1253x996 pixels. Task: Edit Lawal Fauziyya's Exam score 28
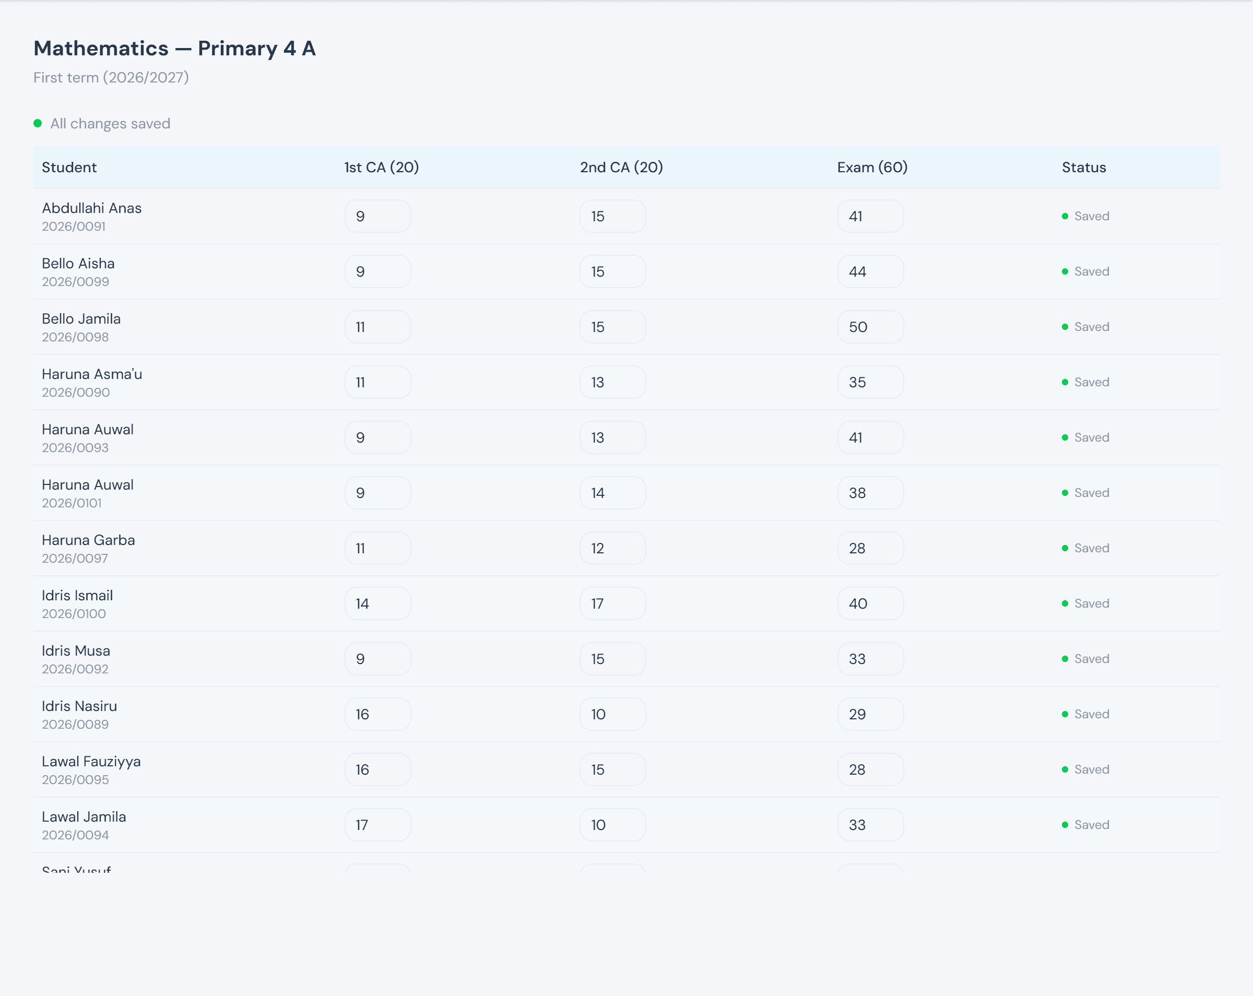(871, 769)
